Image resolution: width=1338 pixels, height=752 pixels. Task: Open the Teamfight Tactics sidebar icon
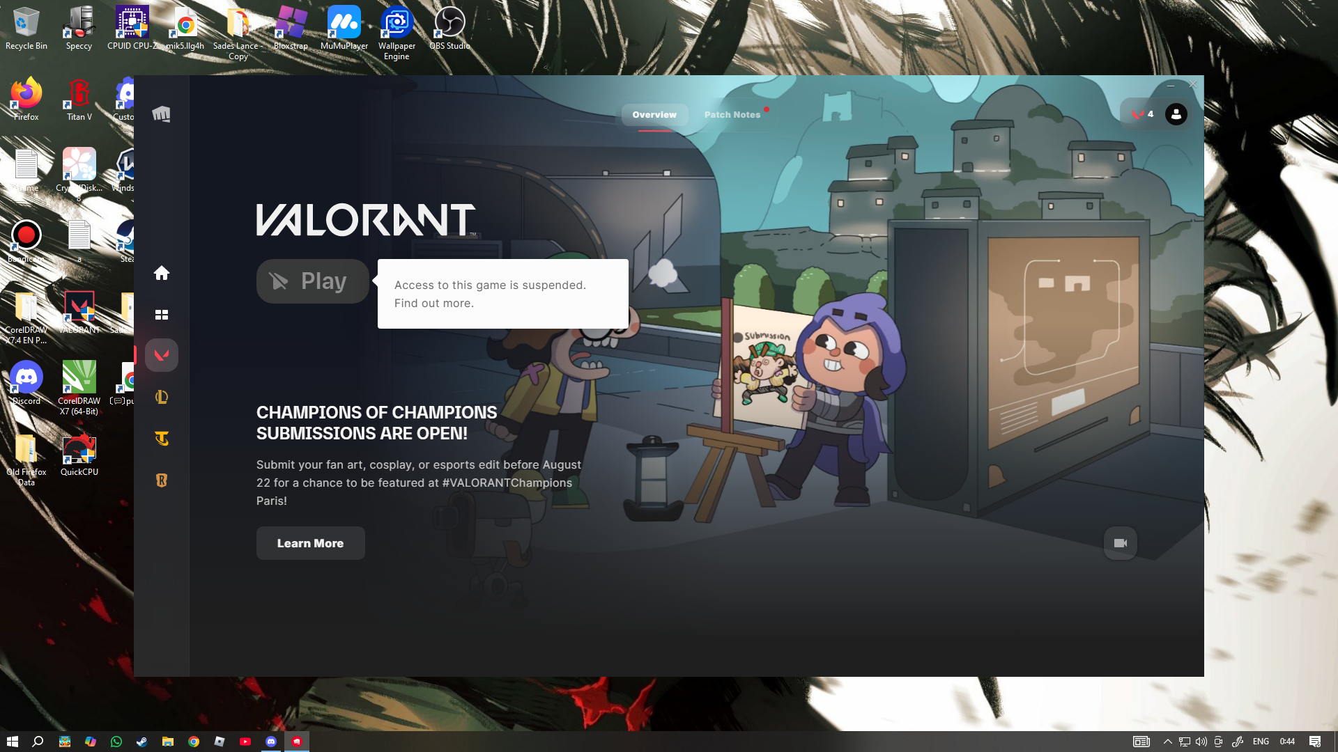pyautogui.click(x=161, y=439)
